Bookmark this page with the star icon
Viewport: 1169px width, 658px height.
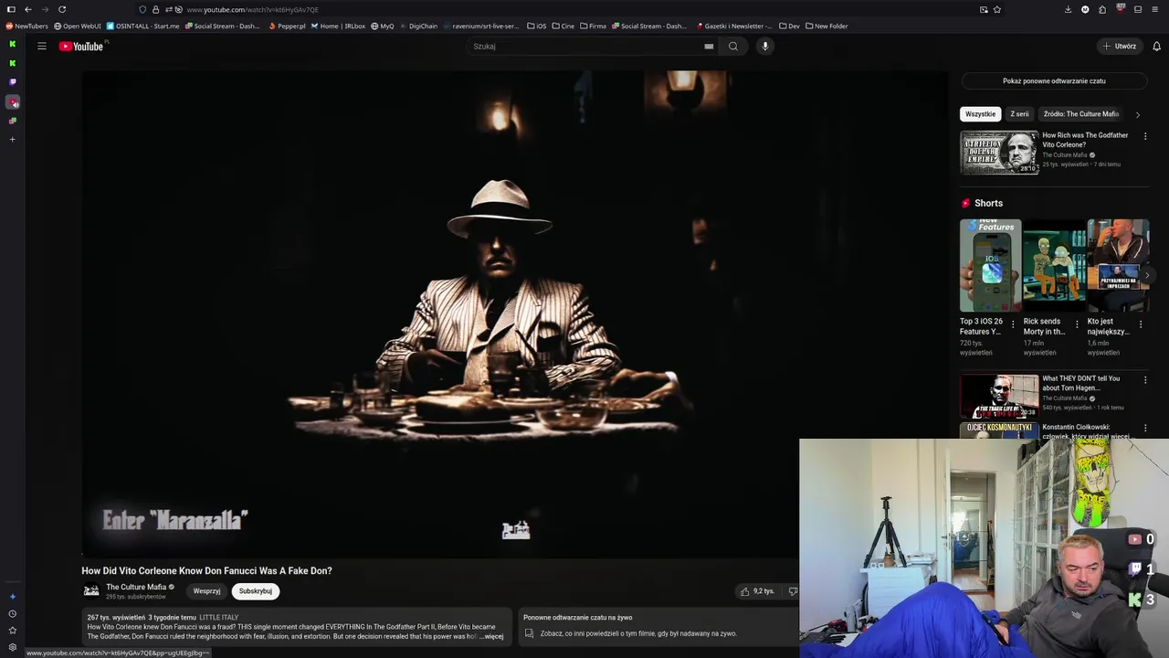[997, 9]
